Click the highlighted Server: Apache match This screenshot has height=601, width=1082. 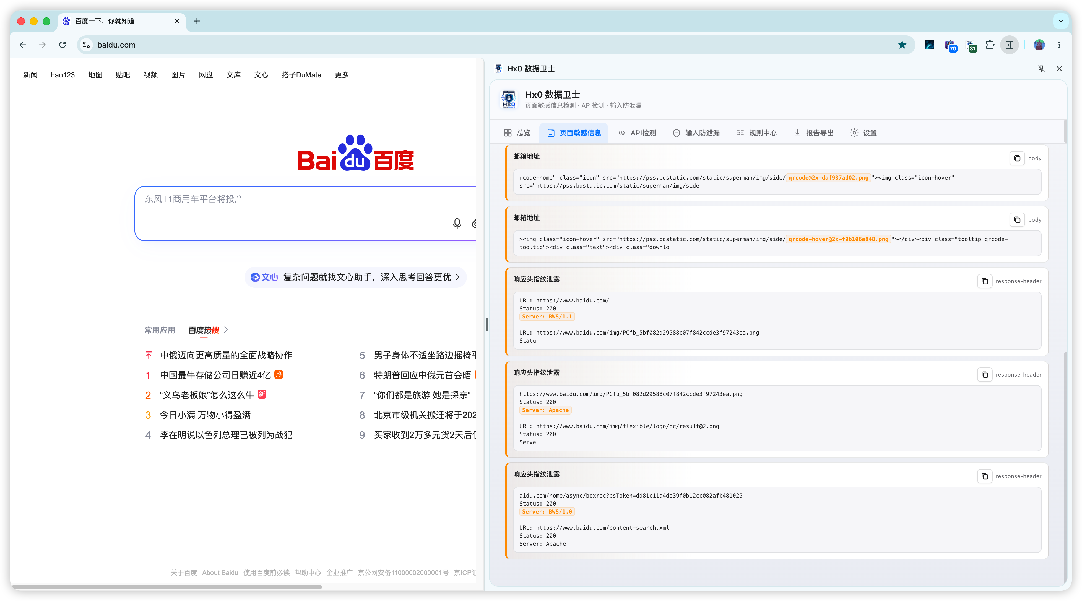point(545,410)
